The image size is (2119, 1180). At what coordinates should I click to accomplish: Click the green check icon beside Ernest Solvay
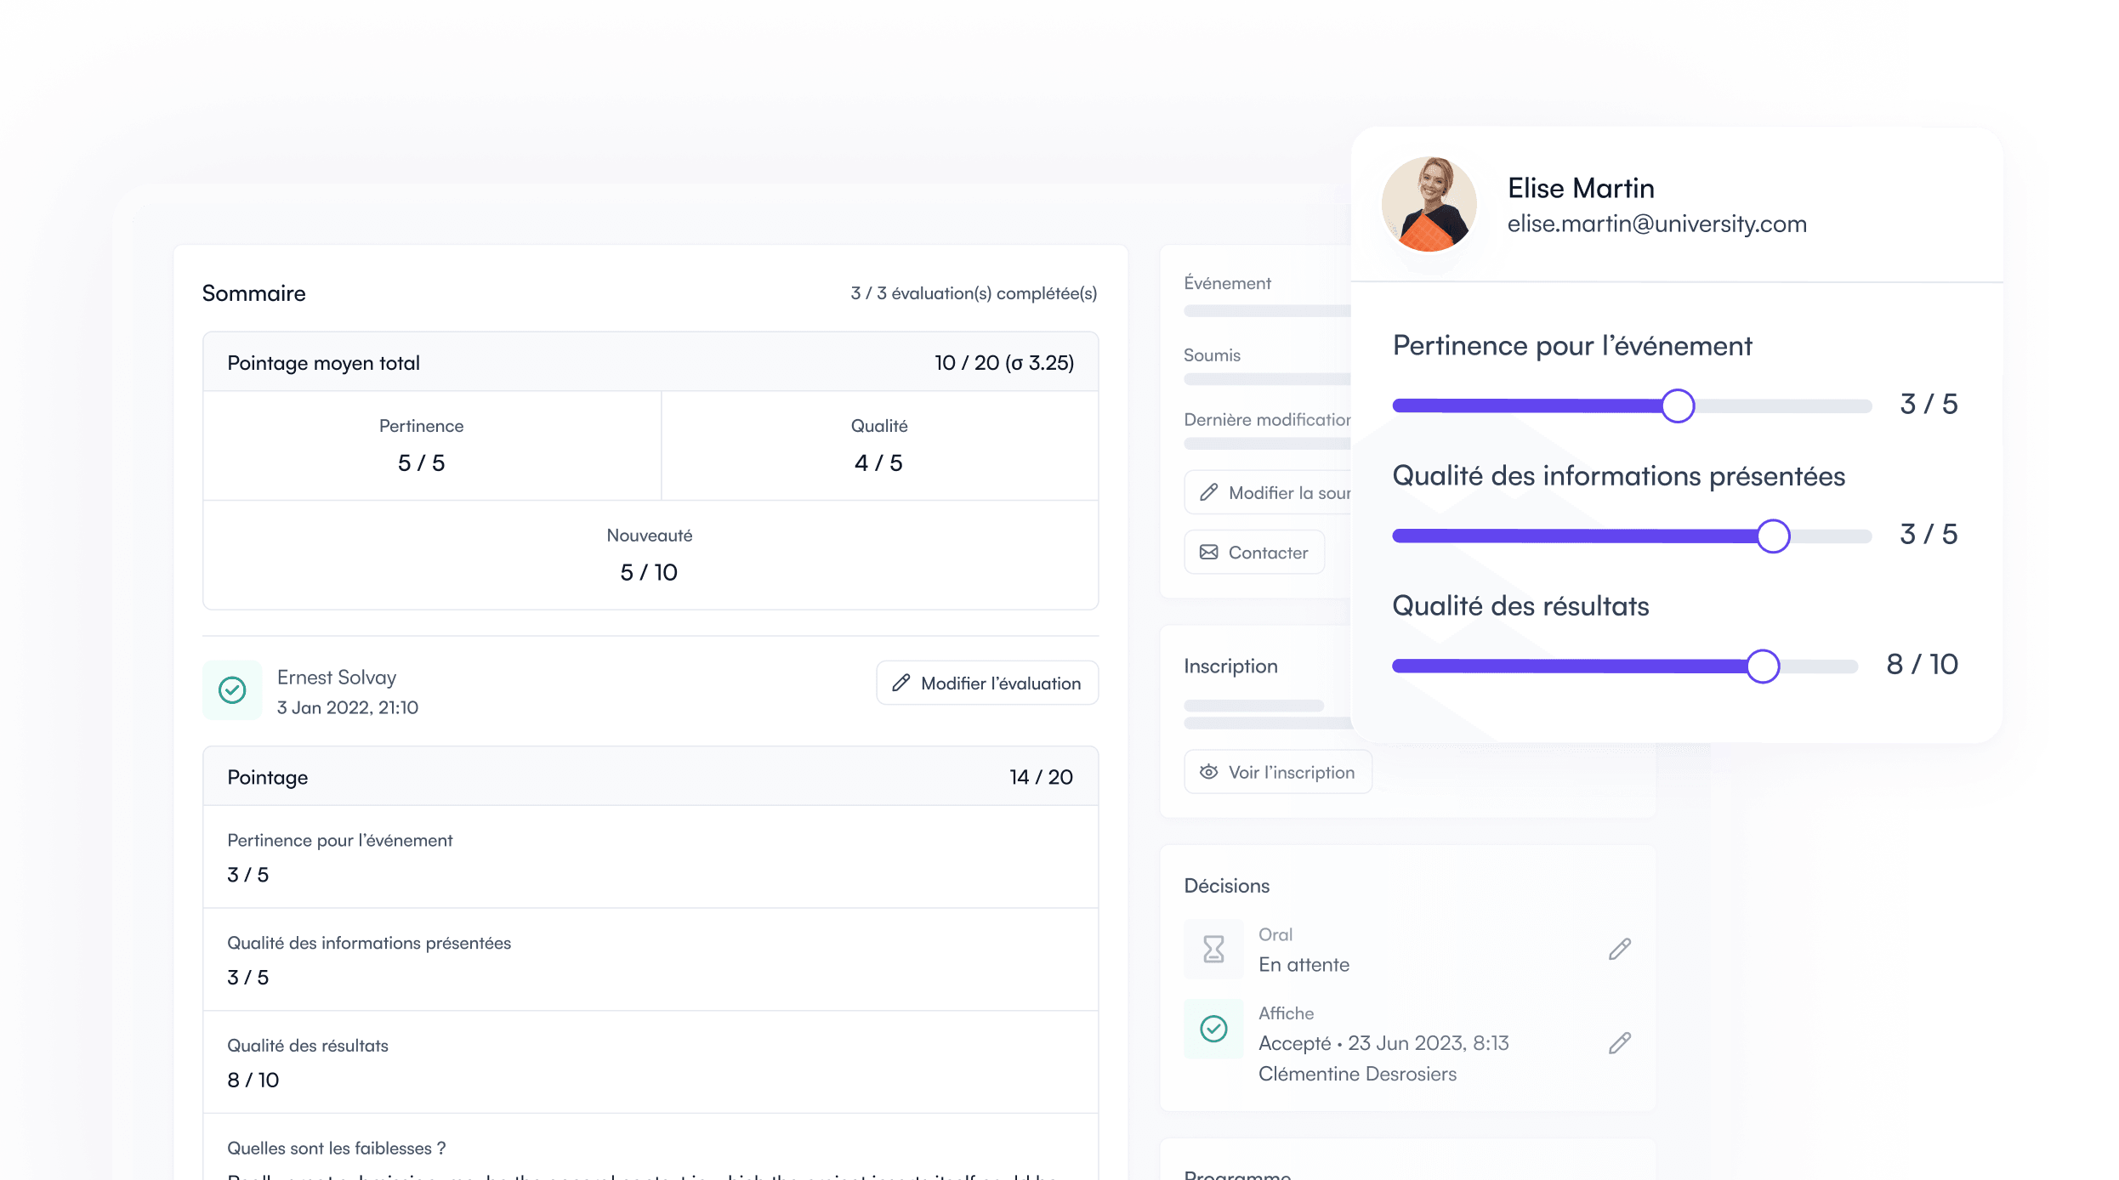[x=232, y=689]
